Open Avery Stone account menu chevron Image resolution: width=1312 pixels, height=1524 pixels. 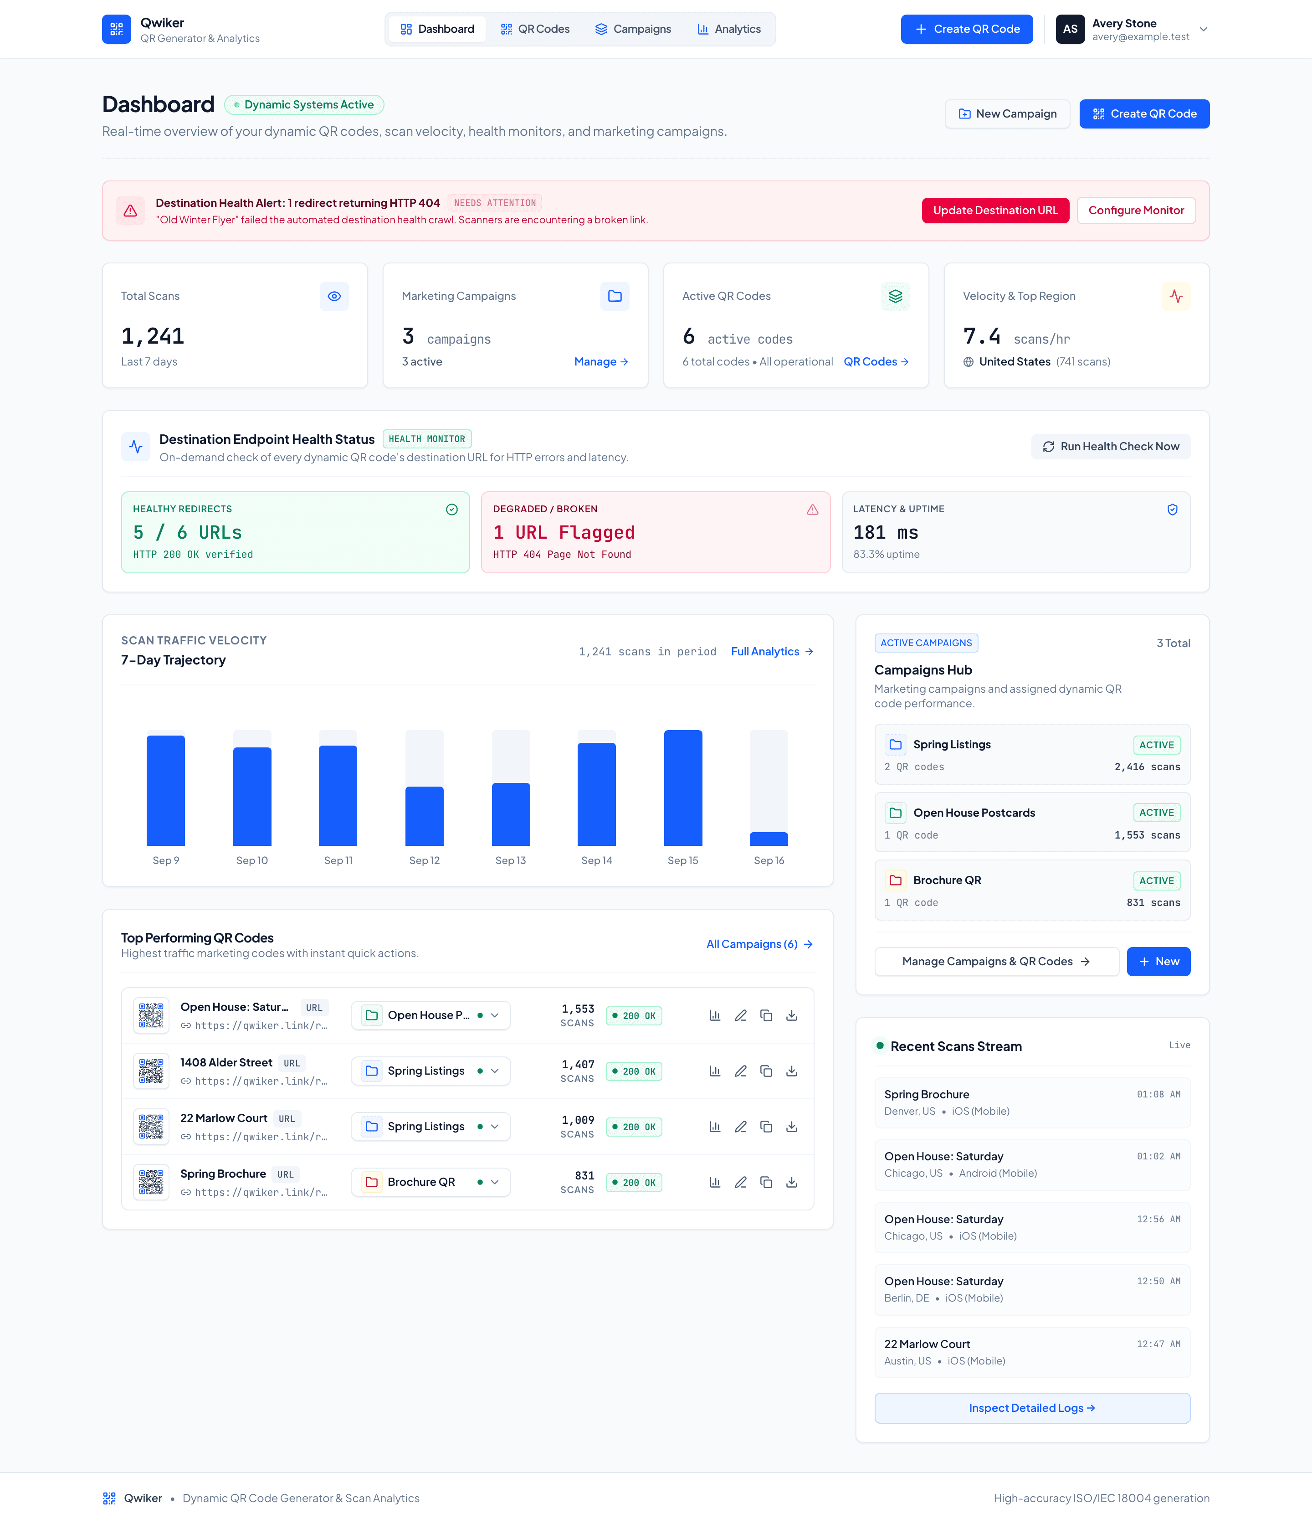point(1204,30)
